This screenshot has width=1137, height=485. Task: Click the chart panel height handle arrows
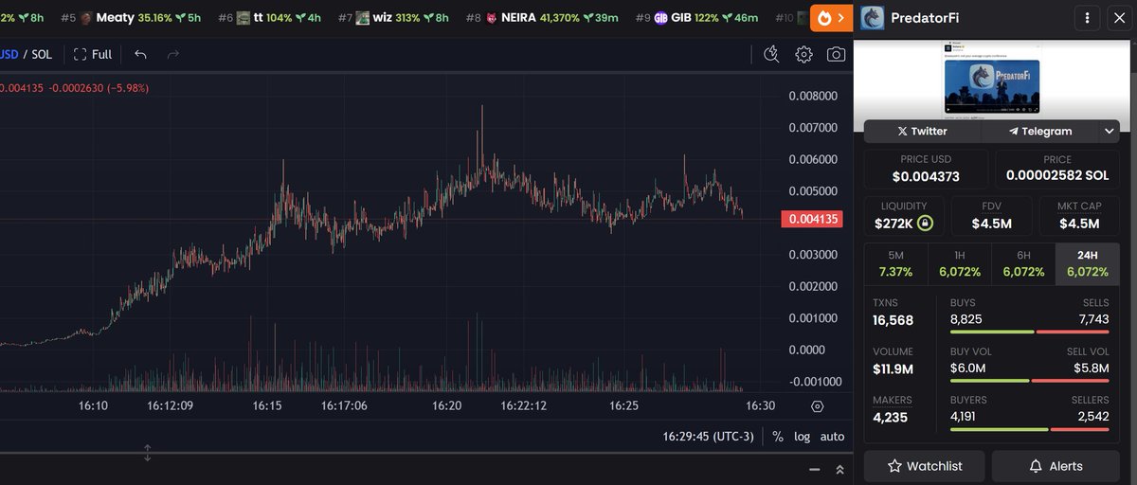148,453
